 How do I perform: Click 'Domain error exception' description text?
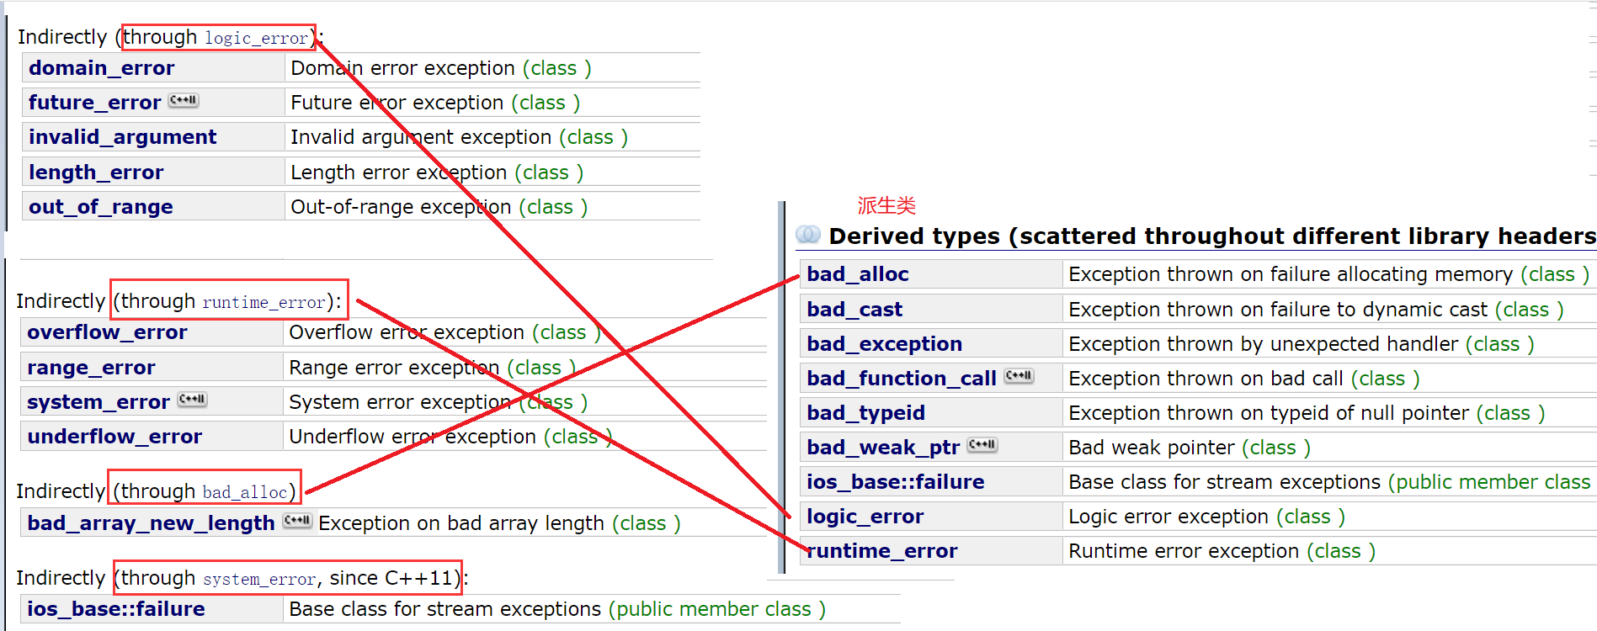point(402,68)
